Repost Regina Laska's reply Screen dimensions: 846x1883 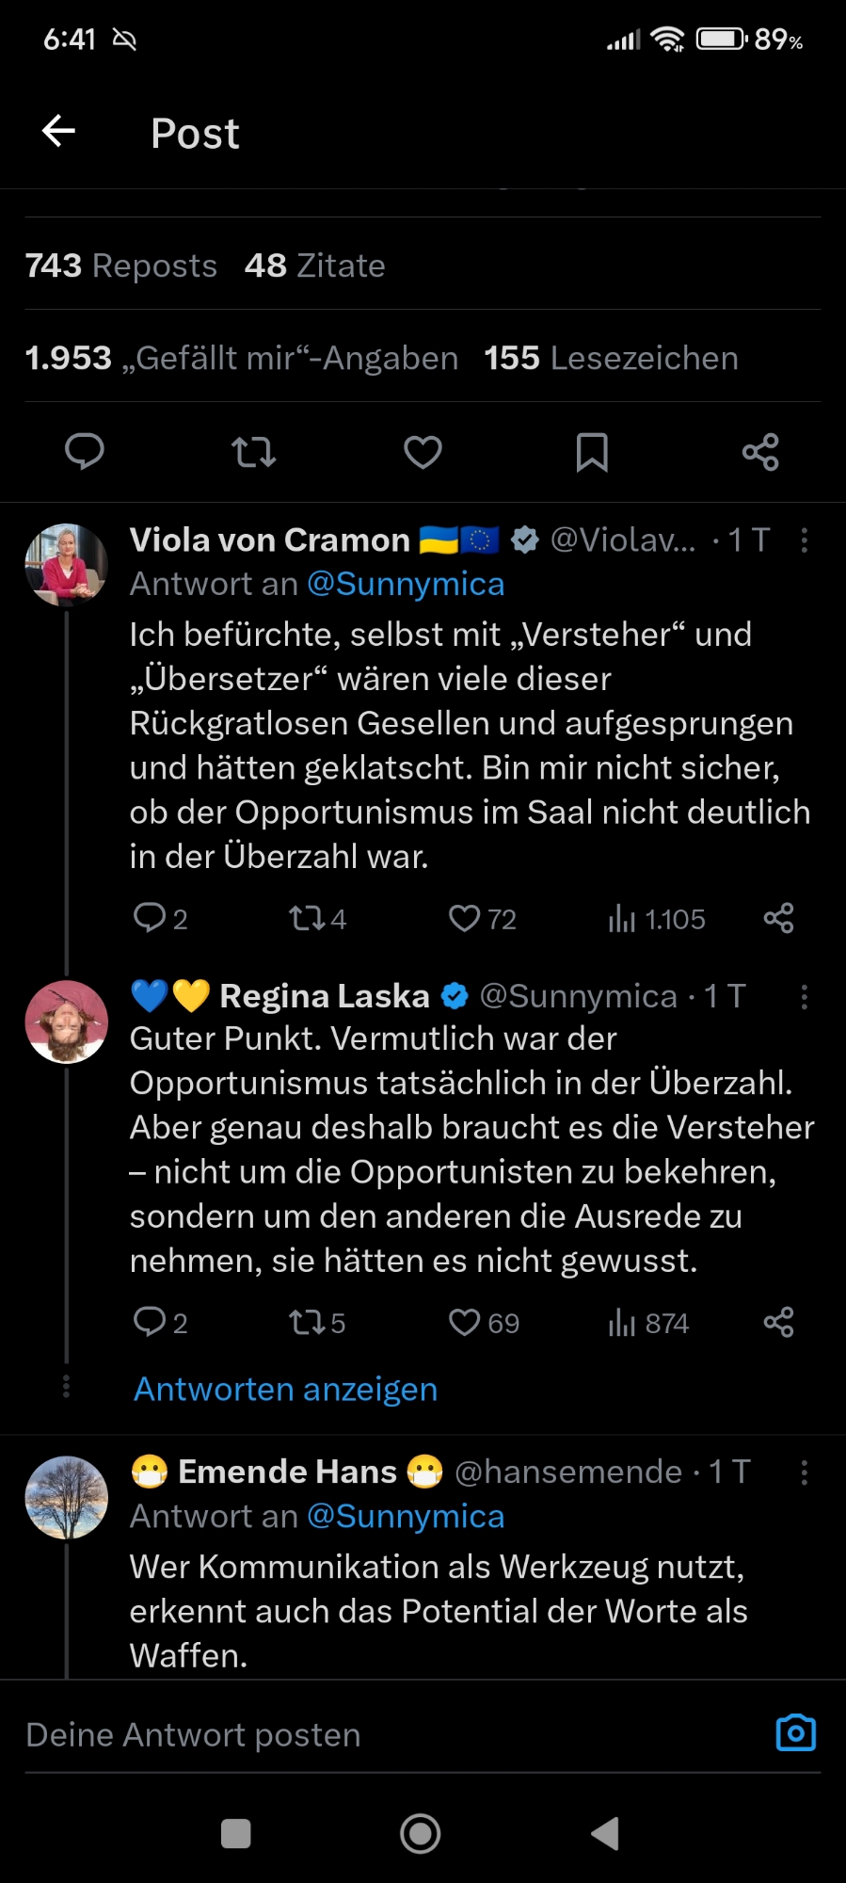click(306, 1323)
